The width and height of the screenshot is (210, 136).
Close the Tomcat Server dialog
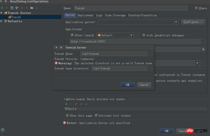pos(56,47)
